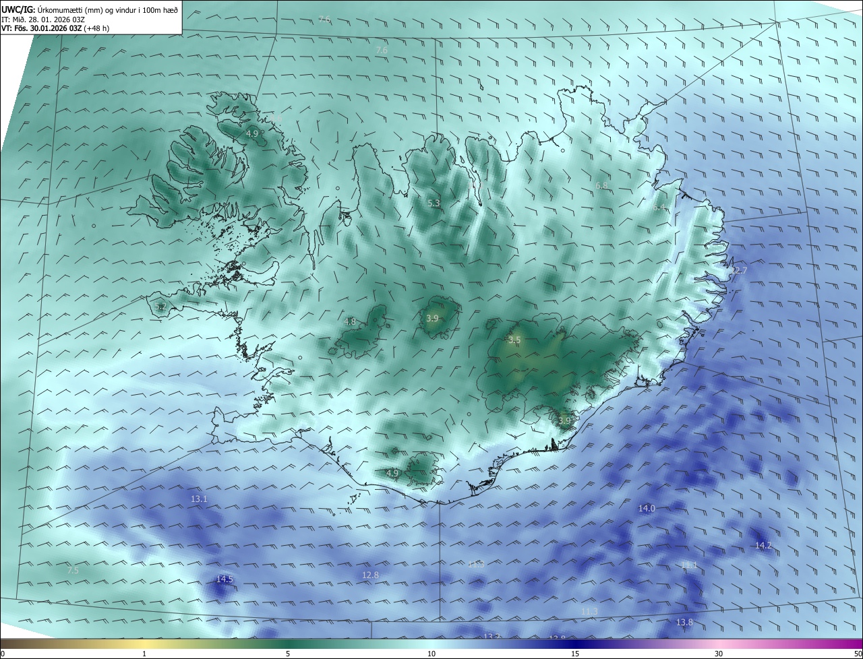This screenshot has width=863, height=659.
Task: Click the "1" tick on the color scale
Action: click(145, 654)
